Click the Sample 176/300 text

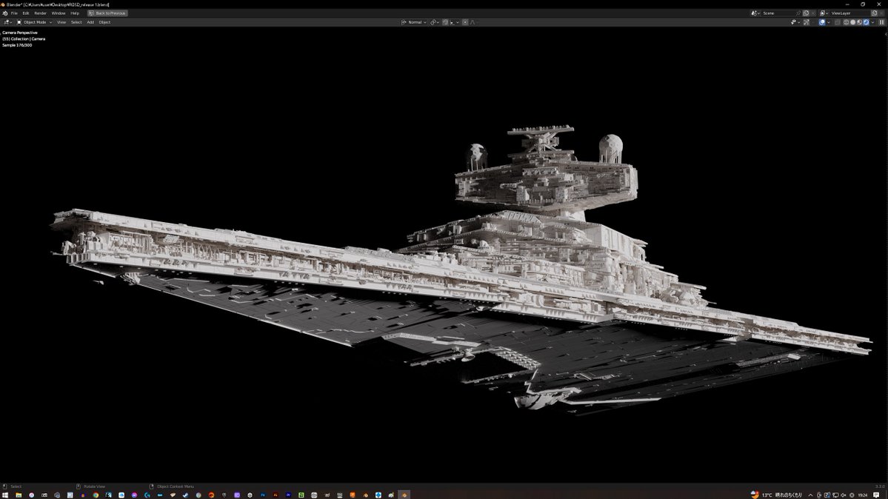(x=17, y=44)
